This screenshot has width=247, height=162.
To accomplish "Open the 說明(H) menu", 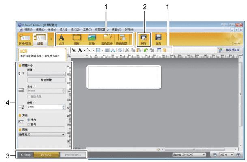I will tap(129, 29).
